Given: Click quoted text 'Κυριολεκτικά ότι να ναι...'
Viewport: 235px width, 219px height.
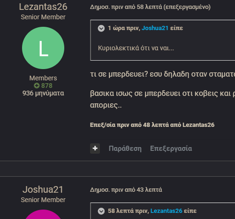Looking at the screenshot, I should (136, 48).
